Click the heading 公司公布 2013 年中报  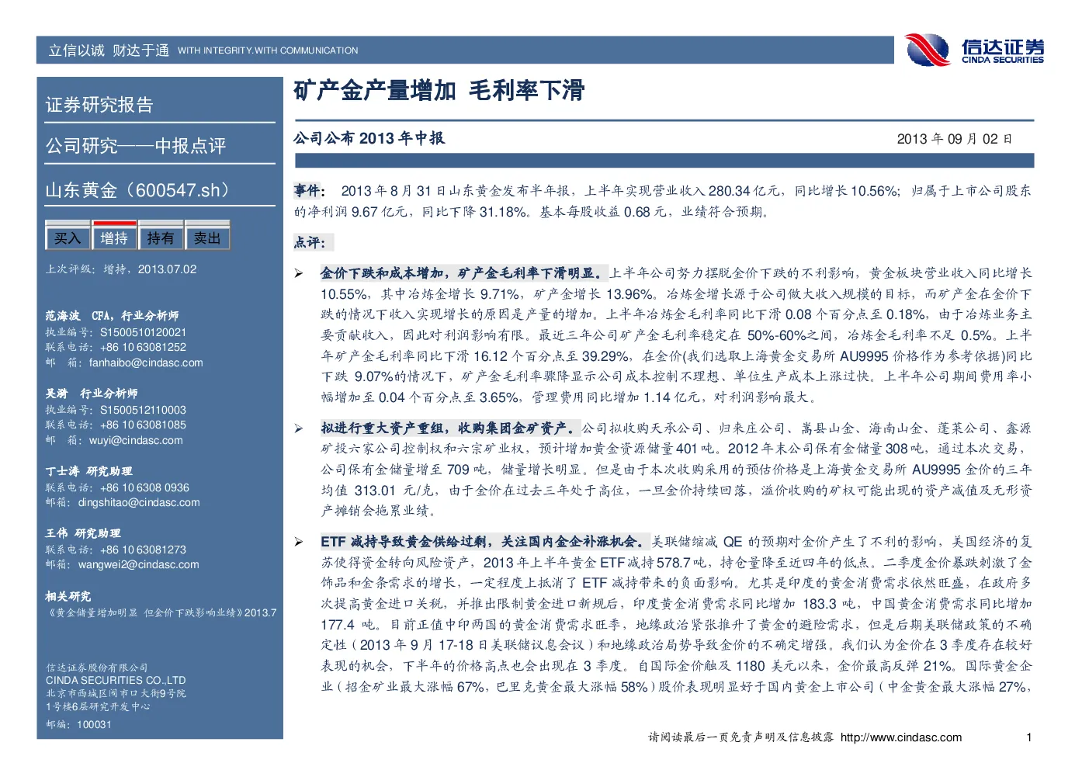(369, 138)
